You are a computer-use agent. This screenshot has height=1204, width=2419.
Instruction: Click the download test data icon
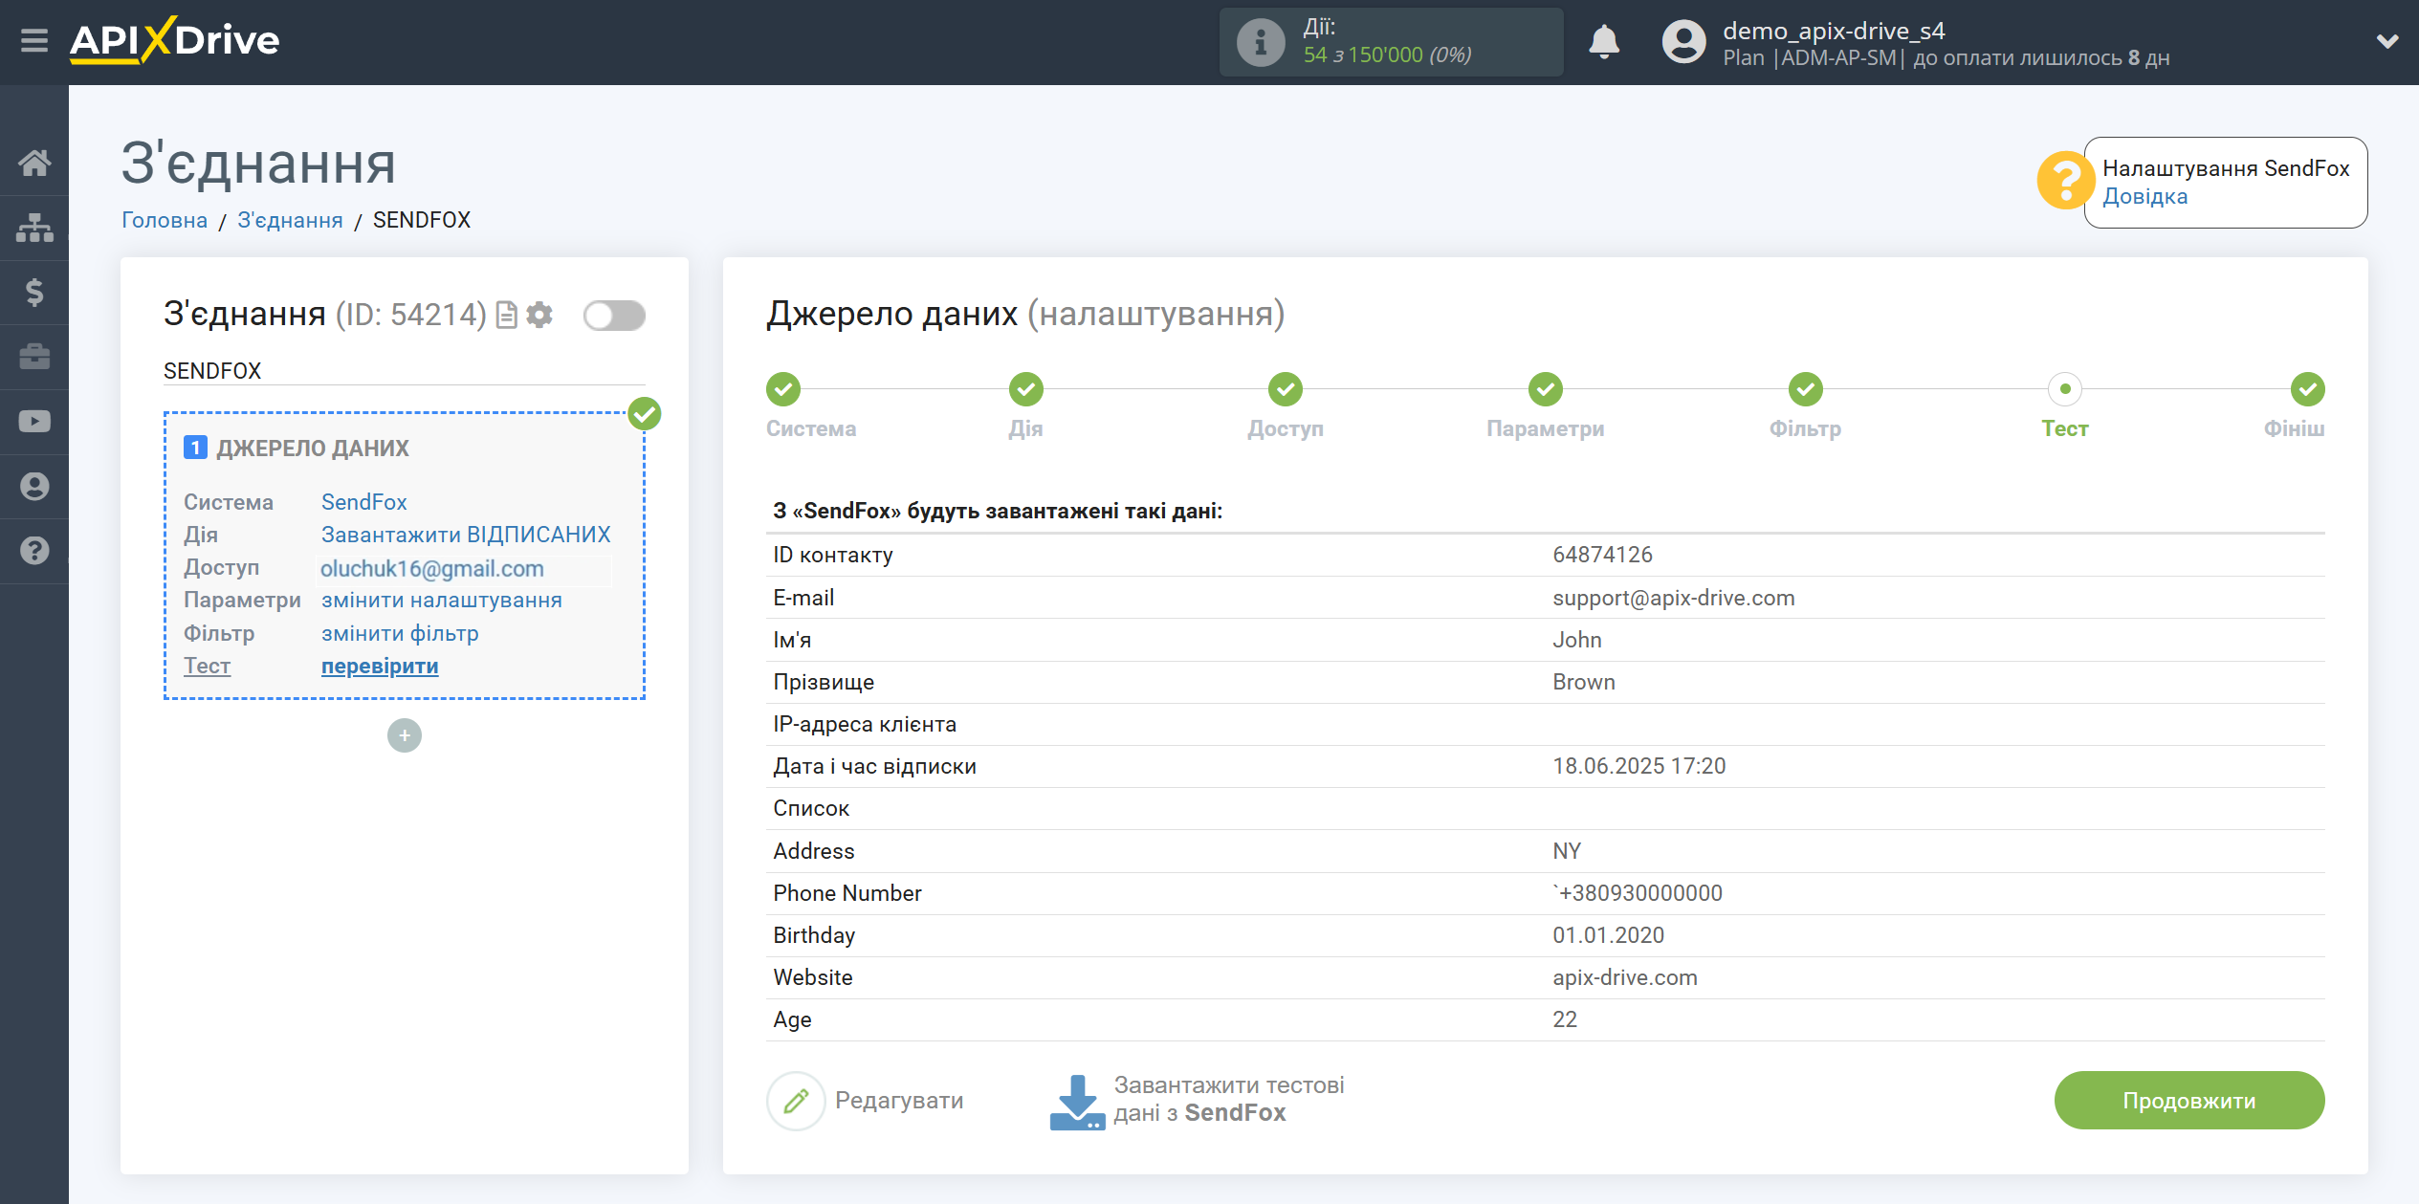(x=1077, y=1102)
